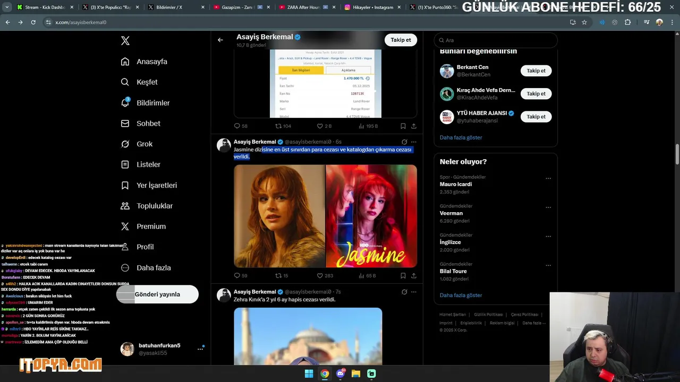Repost the tweet with 104 reposts
680x382 pixels.
[x=283, y=126]
